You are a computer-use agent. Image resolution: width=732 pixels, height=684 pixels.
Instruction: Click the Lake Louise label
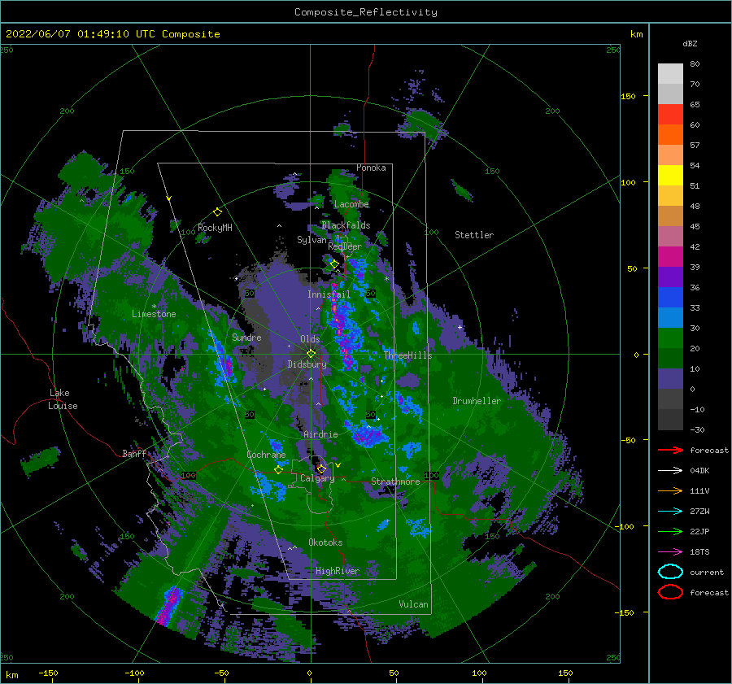[x=63, y=399]
